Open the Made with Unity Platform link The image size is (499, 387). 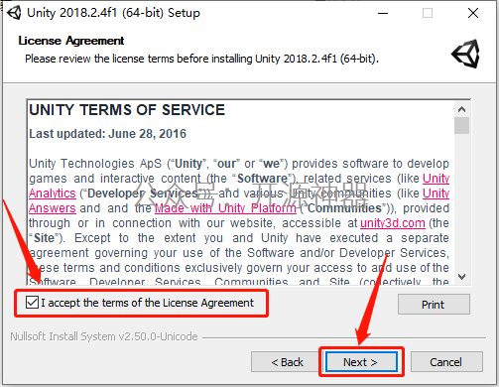(x=225, y=208)
